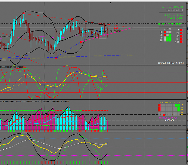This screenshot has height=165, width=188.
Task: Click the red swing marker at the chart's lowest candle wick
Action: click(56, 58)
